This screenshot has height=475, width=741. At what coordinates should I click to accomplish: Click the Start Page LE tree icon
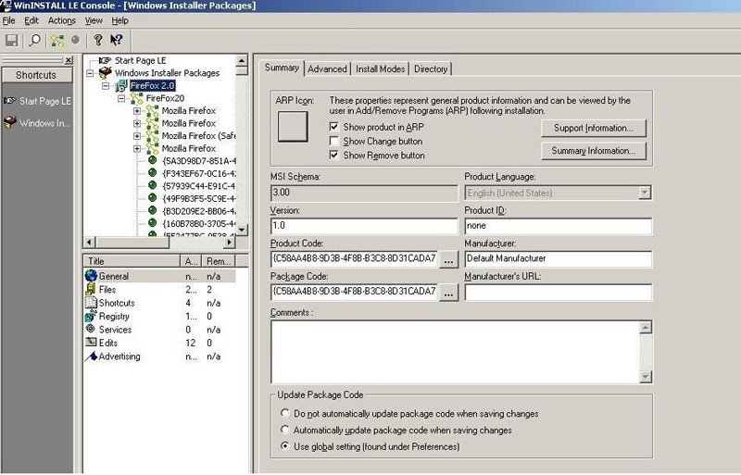[x=105, y=60]
